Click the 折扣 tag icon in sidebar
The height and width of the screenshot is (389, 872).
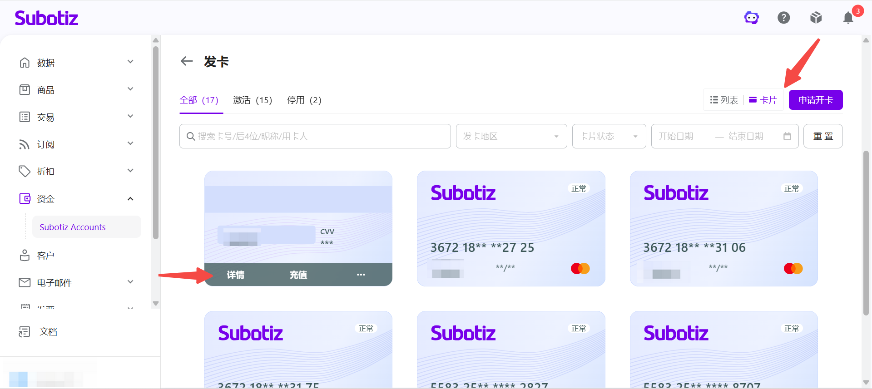[x=25, y=172]
